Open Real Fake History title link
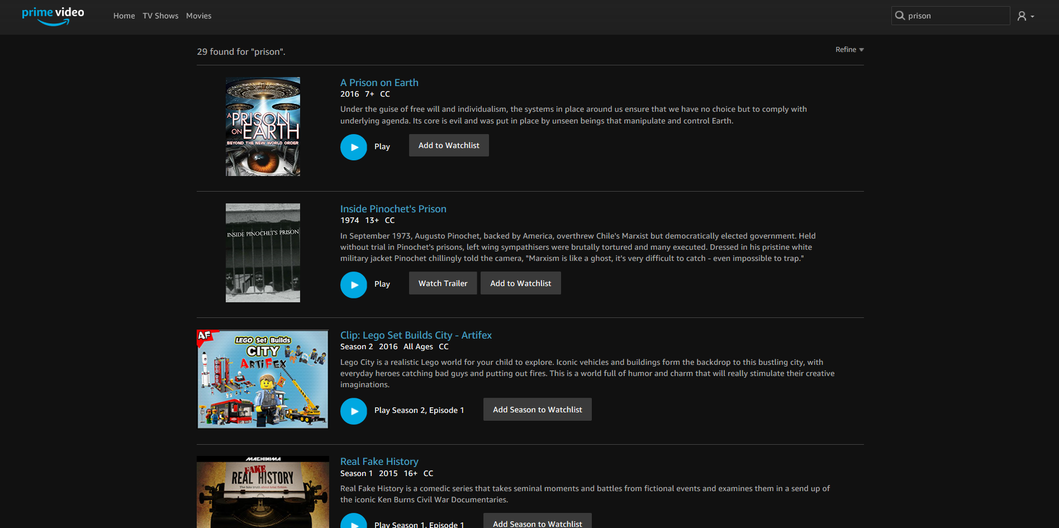This screenshot has height=528, width=1059. click(x=379, y=462)
